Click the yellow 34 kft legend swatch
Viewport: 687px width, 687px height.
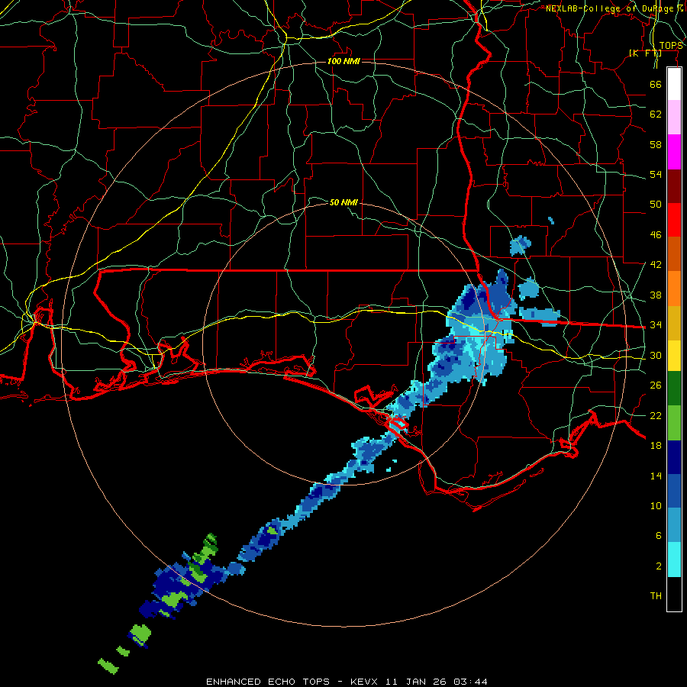click(674, 355)
